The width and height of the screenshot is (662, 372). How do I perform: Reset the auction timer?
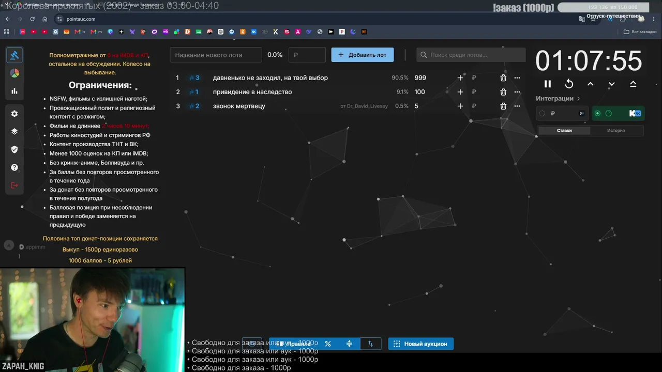click(569, 84)
